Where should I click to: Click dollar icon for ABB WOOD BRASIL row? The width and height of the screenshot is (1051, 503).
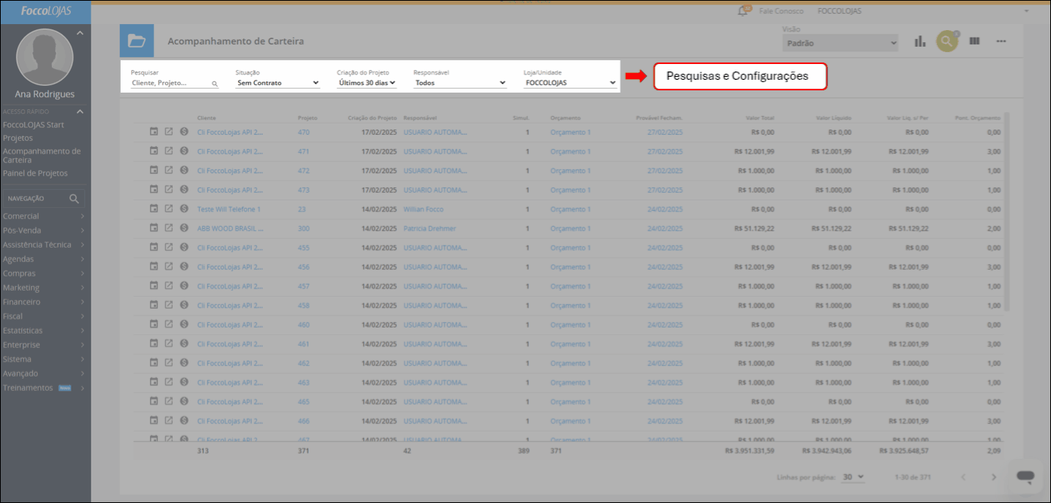coord(184,228)
